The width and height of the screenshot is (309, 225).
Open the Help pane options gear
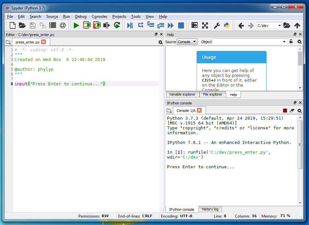click(299, 41)
